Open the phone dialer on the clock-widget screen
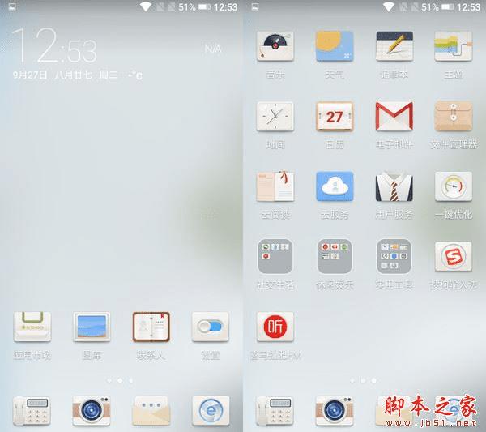This screenshot has width=486, height=432. pyautogui.click(x=31, y=411)
